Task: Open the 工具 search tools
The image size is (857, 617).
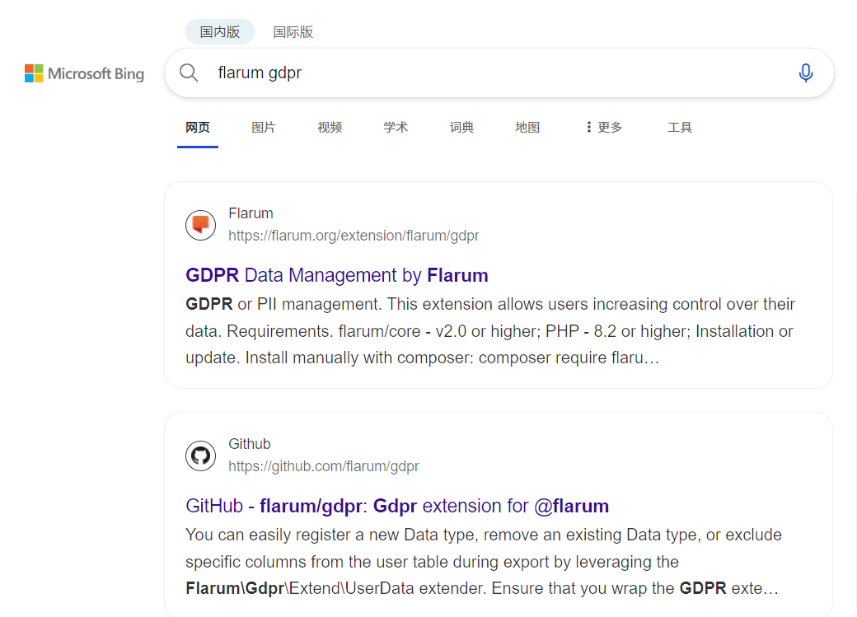Action: pos(680,128)
